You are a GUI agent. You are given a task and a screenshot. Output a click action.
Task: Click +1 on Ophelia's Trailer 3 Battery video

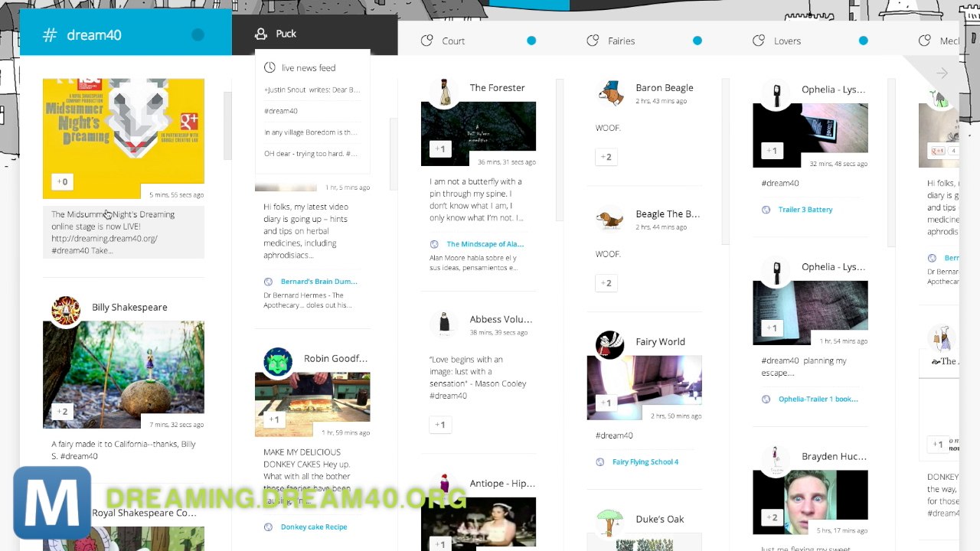click(772, 151)
